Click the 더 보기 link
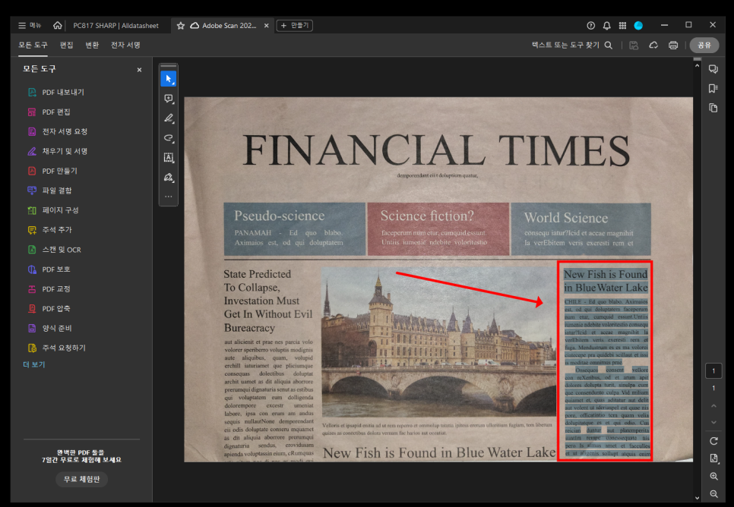This screenshot has width=734, height=507. (34, 364)
